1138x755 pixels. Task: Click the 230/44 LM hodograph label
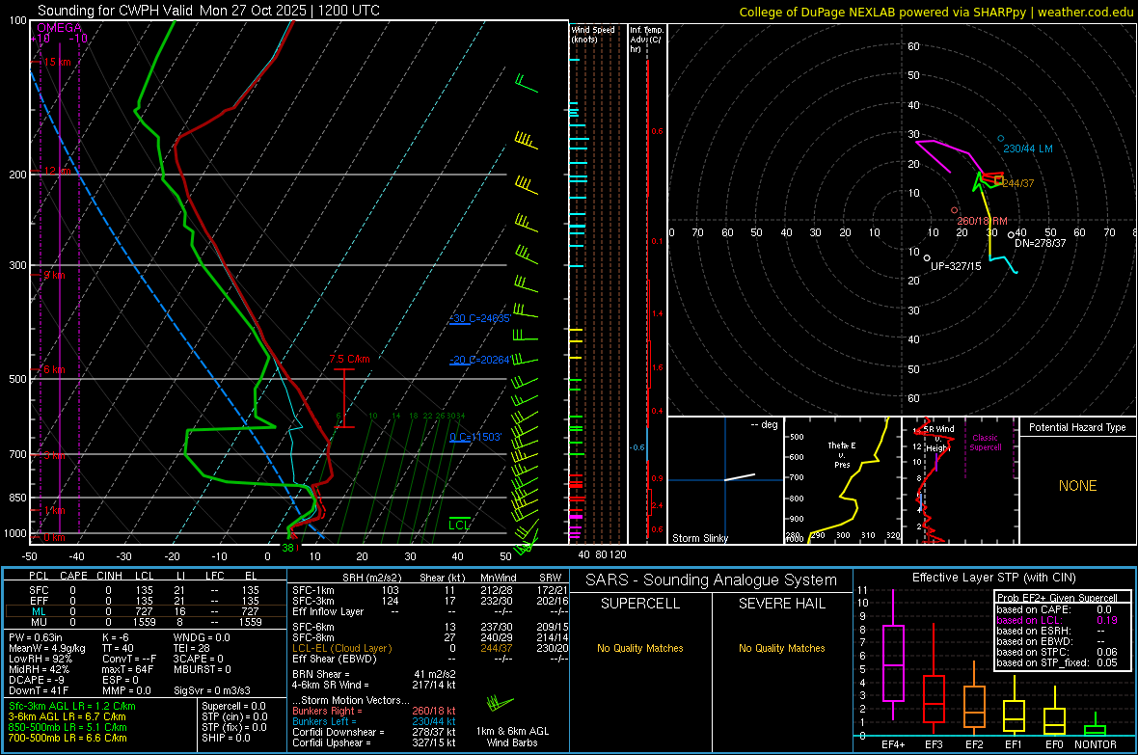[1028, 148]
